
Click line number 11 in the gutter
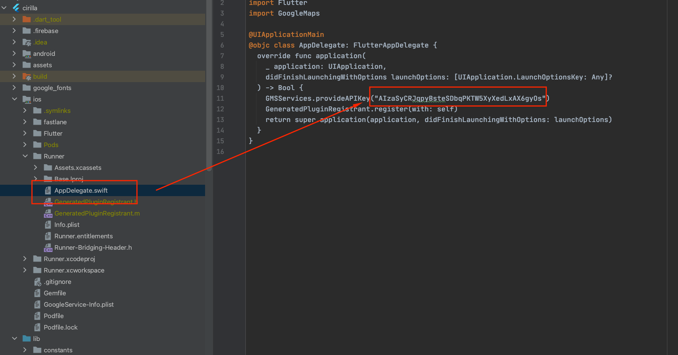(x=220, y=98)
